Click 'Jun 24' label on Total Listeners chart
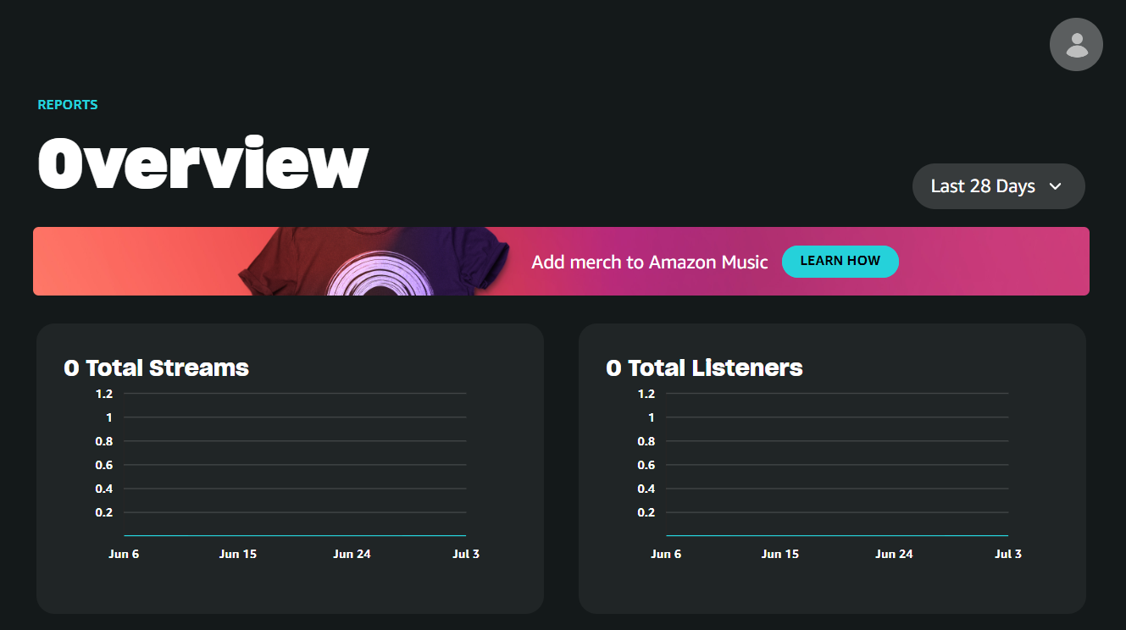Screen dimensions: 1126x630 pyautogui.click(x=894, y=554)
